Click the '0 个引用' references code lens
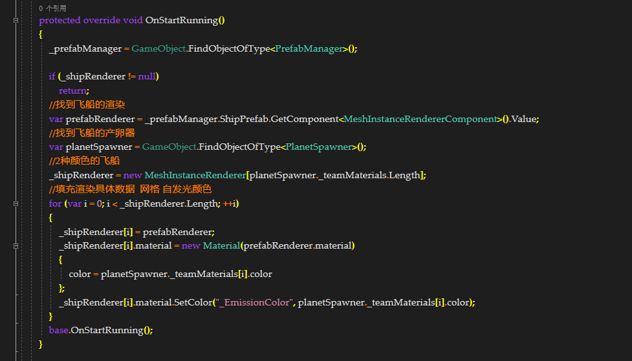The height and width of the screenshot is (361, 632). [52, 8]
